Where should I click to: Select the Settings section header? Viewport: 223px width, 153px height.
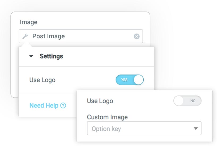pos(87,56)
